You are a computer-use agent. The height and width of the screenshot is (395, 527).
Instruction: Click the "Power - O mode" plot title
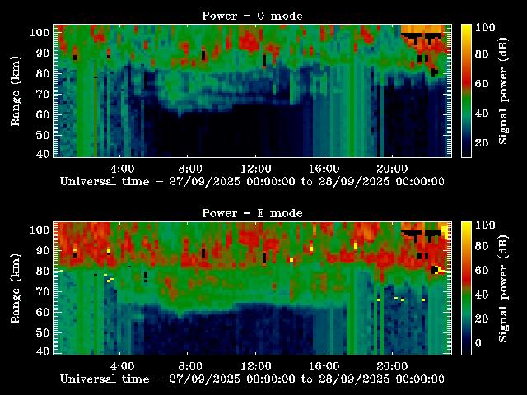252,15
